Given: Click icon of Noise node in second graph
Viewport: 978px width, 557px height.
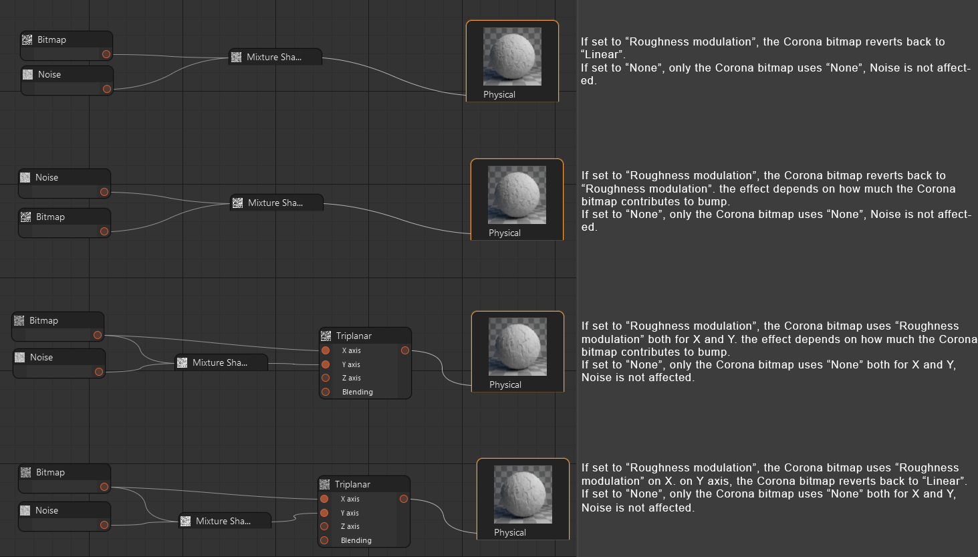Looking at the screenshot, I should click(25, 178).
